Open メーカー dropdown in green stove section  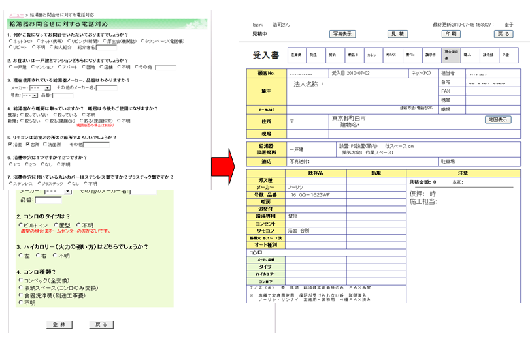[x=58, y=192]
